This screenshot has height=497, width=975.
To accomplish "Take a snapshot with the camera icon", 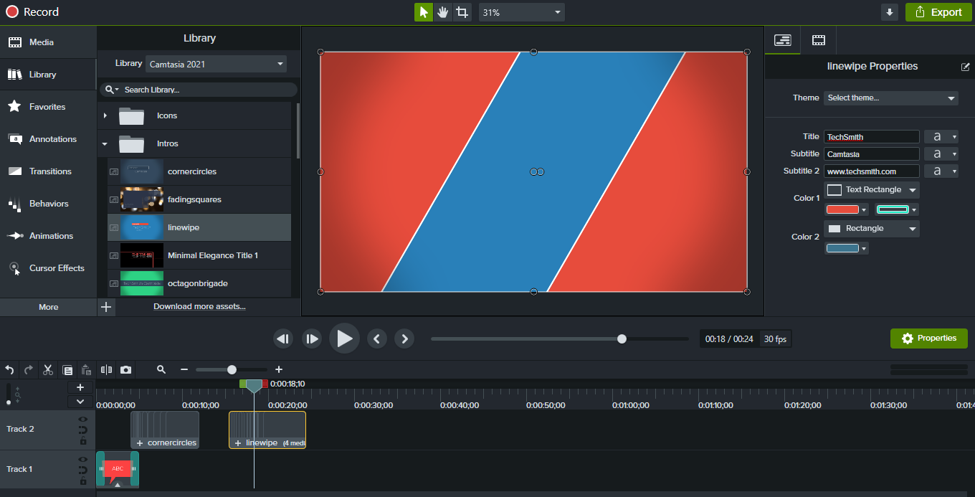I will [x=126, y=370].
